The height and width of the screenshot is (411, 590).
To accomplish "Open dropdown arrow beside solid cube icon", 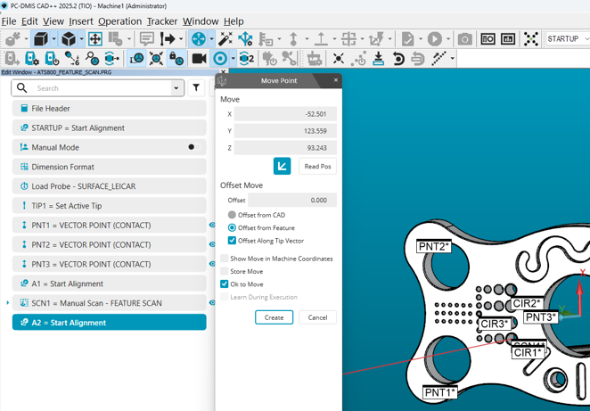I will [53, 38].
